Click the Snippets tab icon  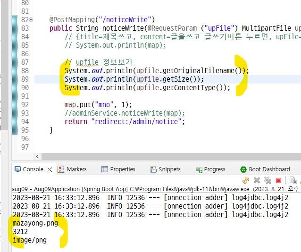point(153,169)
